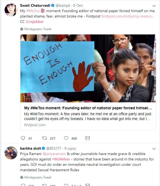Translate barkha dutt's tweet with Μετάφραση Tweet
160x186 pixels.
(38, 177)
